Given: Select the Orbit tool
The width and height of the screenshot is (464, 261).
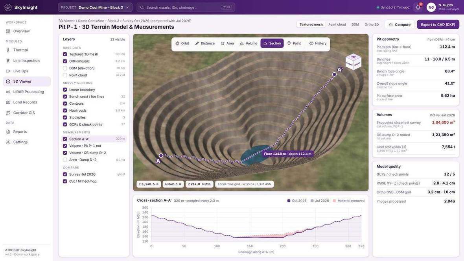Looking at the screenshot, I should [182, 43].
